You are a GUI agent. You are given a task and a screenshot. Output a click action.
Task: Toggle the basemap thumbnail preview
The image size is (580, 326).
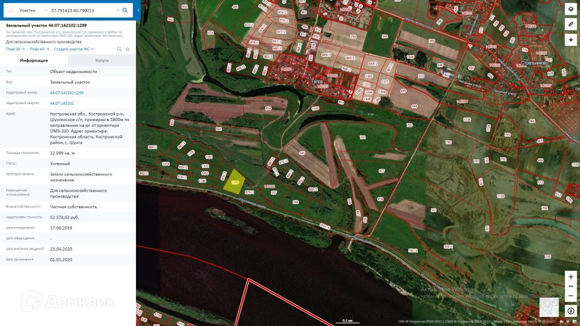click(549, 307)
